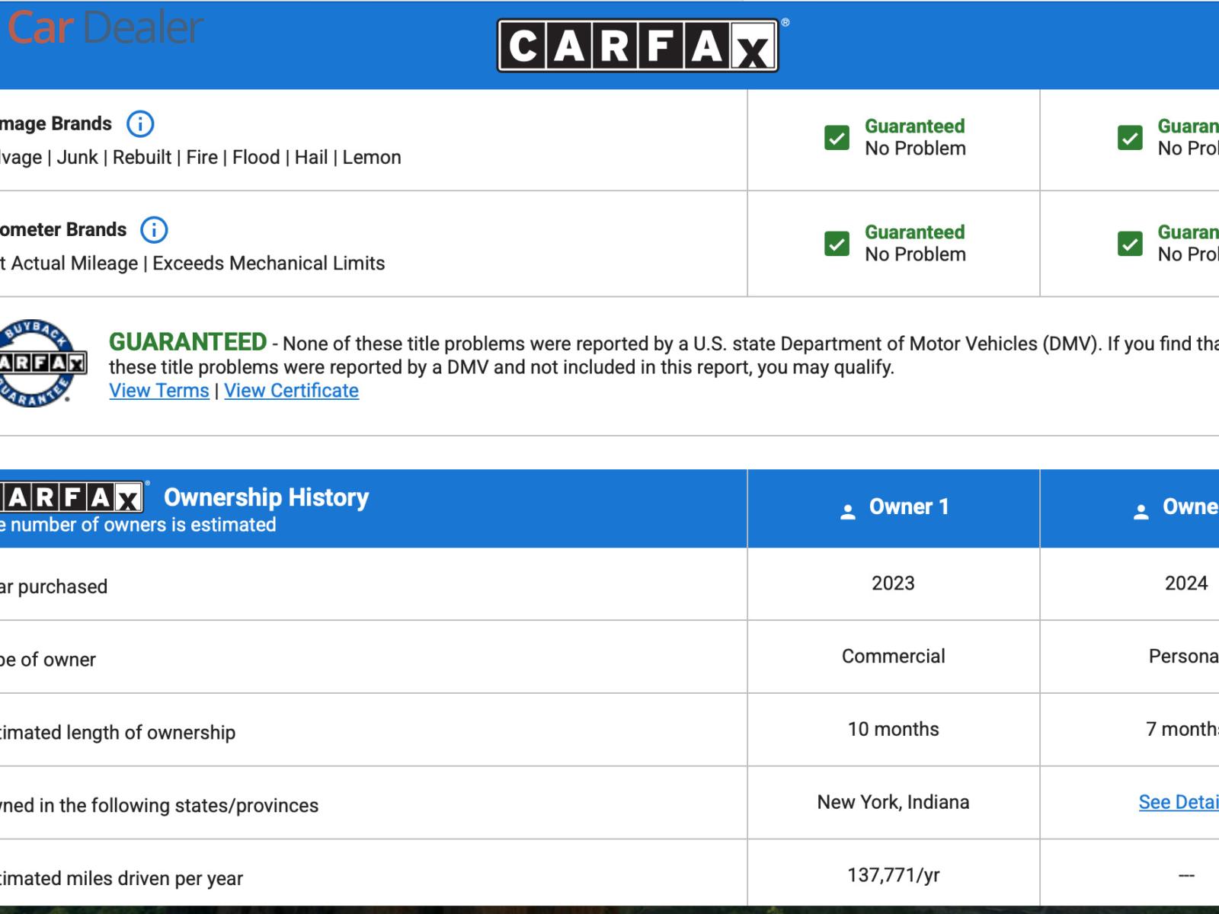The height and width of the screenshot is (914, 1219).
Task: Click Owner 1 Odometer Brands green checkmark
Action: 837,244
